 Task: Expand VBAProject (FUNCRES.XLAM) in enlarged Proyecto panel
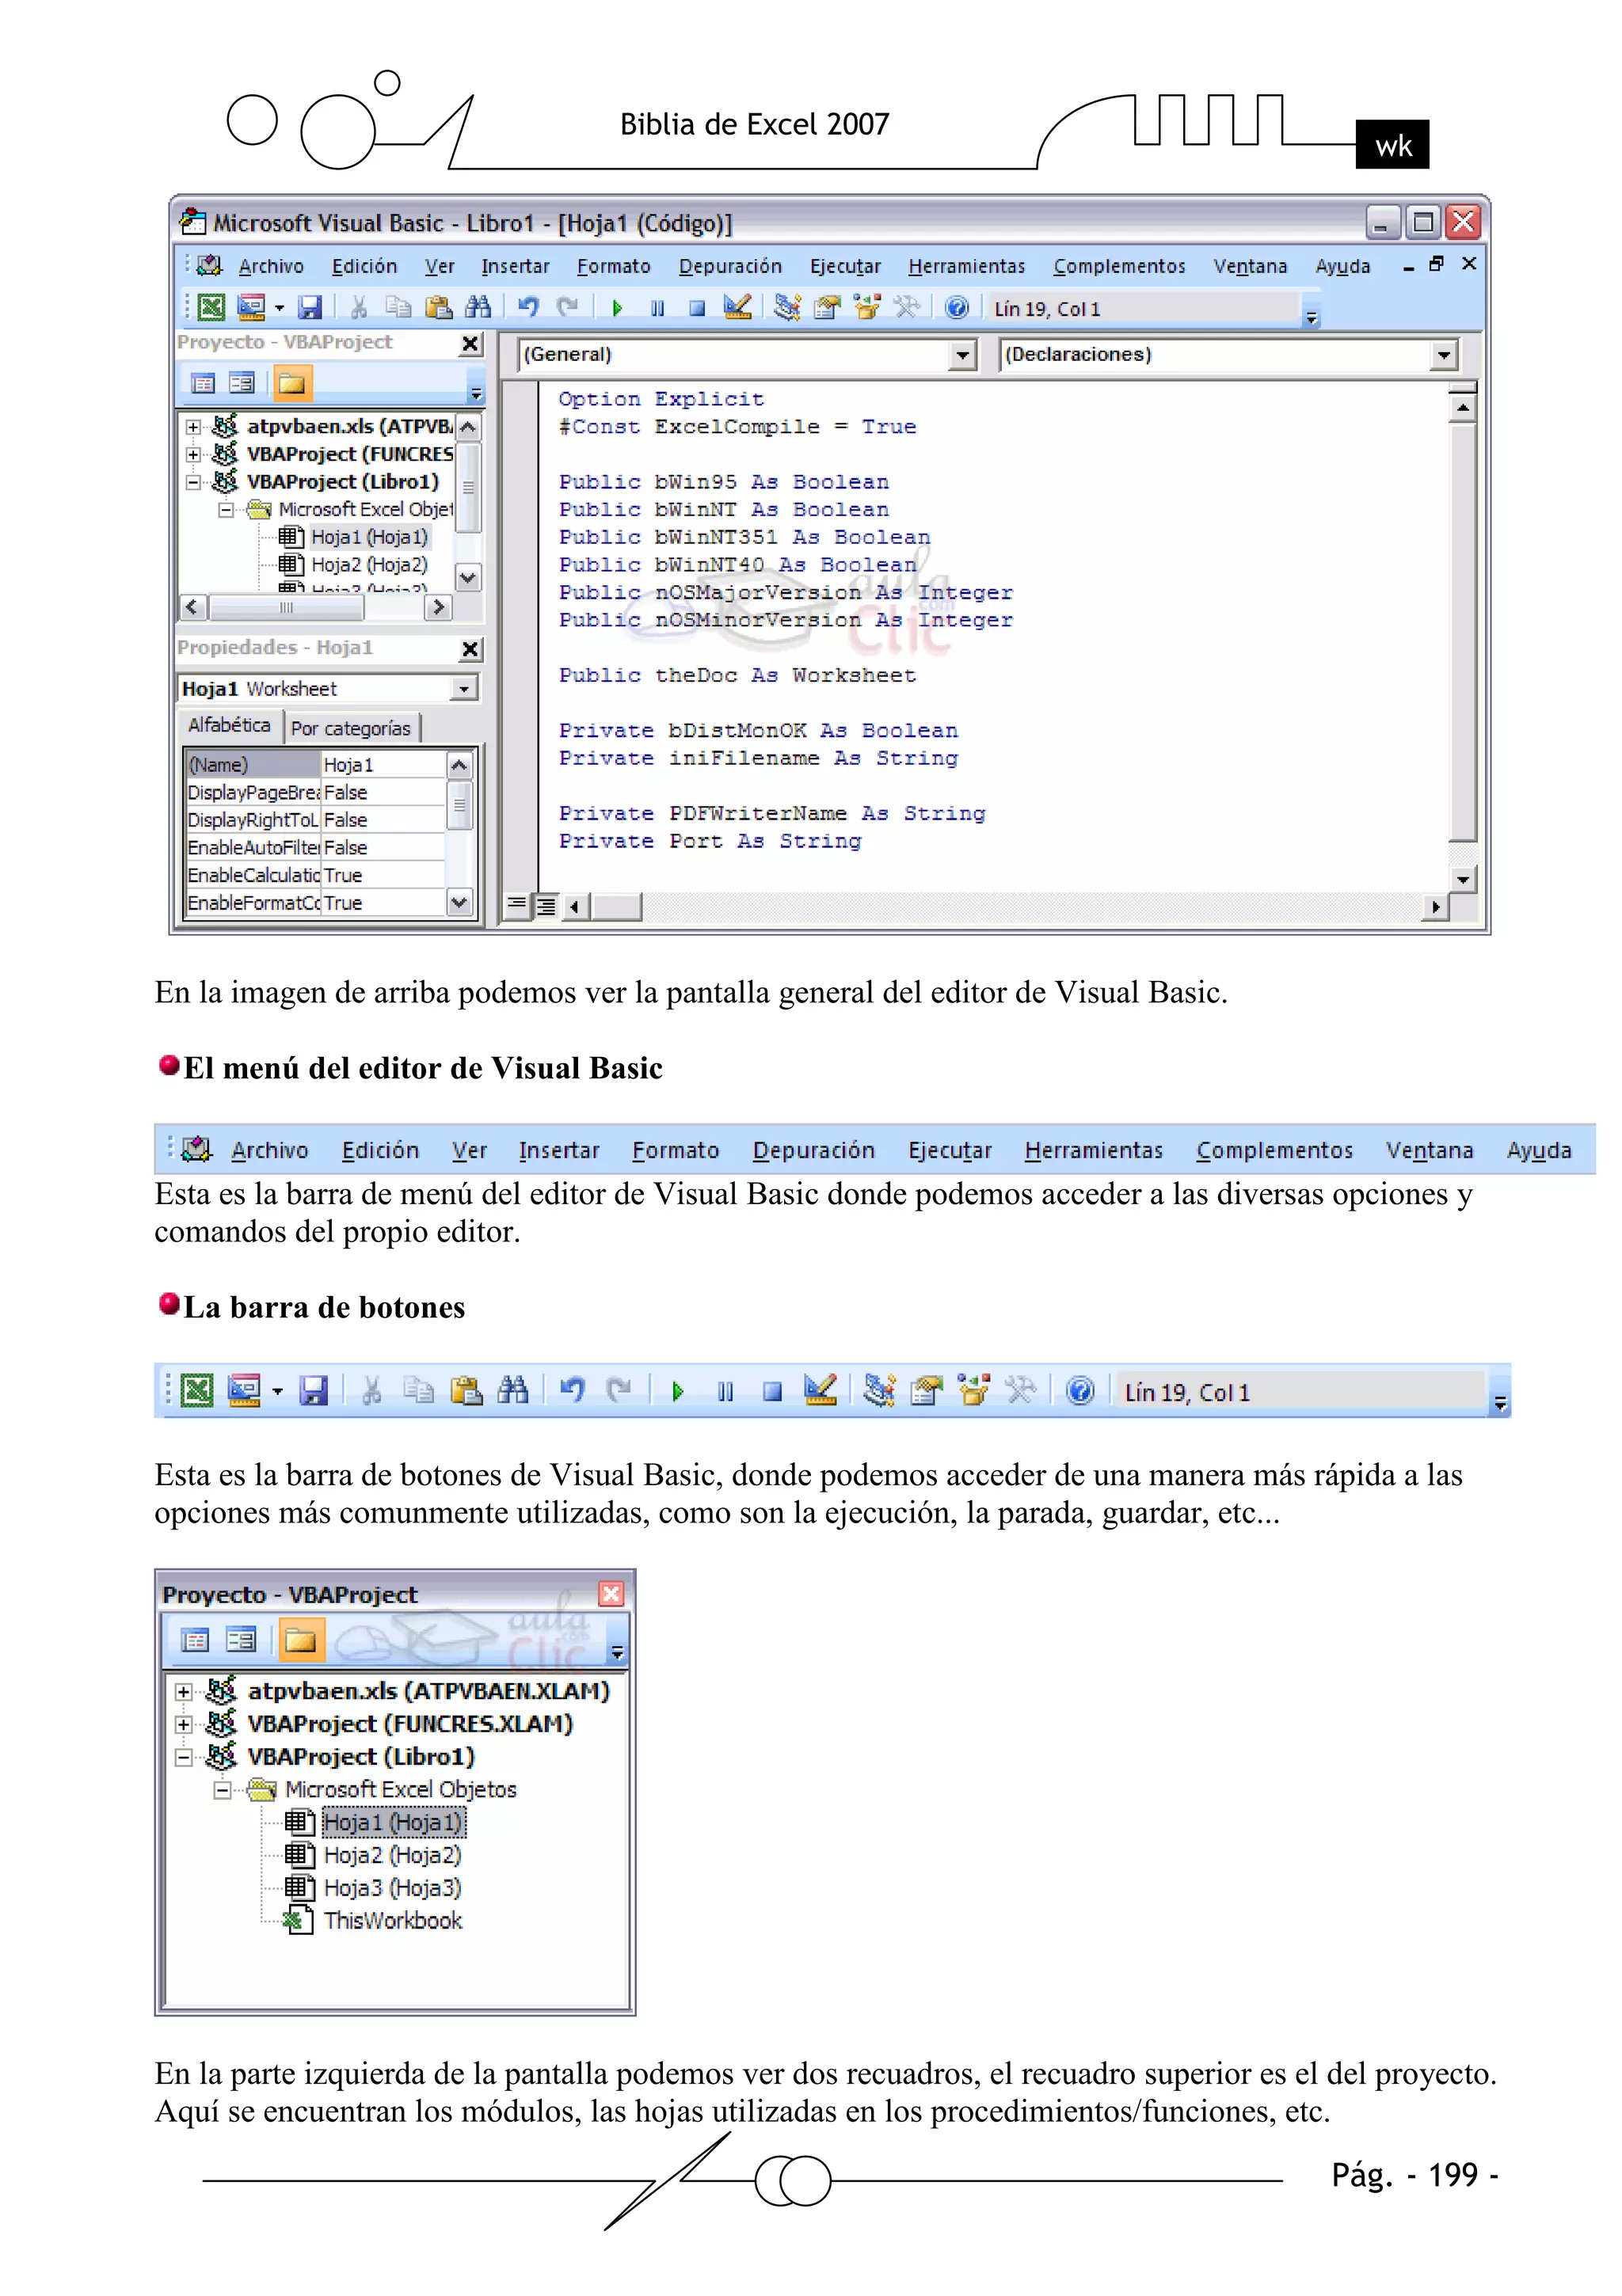click(183, 1726)
